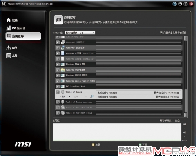The height and width of the screenshot is (156, 196).
Task: Open the Advanced settings list icon
Action: pos(9,56)
